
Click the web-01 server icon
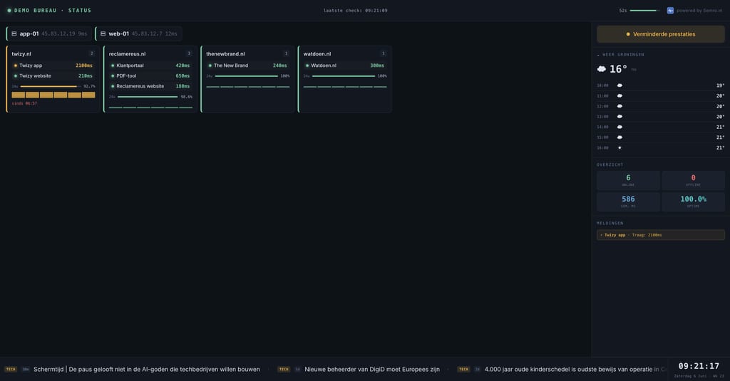point(103,34)
